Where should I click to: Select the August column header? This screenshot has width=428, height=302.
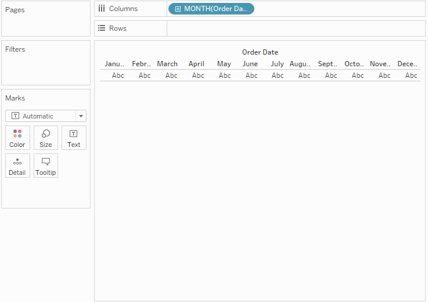click(x=300, y=64)
